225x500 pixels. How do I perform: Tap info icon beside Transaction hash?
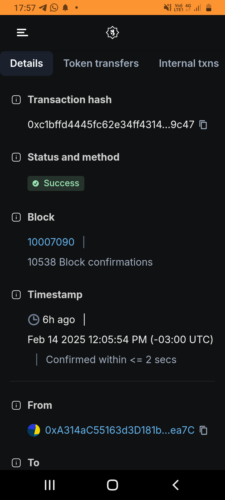(x=16, y=100)
